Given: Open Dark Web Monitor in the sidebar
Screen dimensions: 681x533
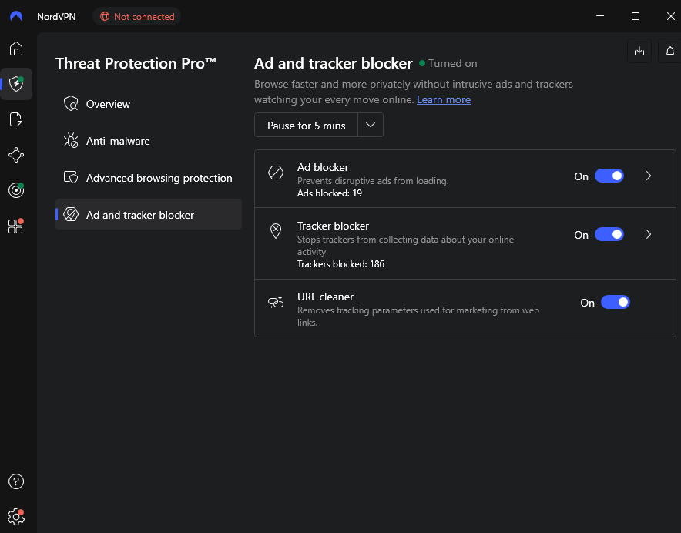Looking at the screenshot, I should tap(15, 190).
